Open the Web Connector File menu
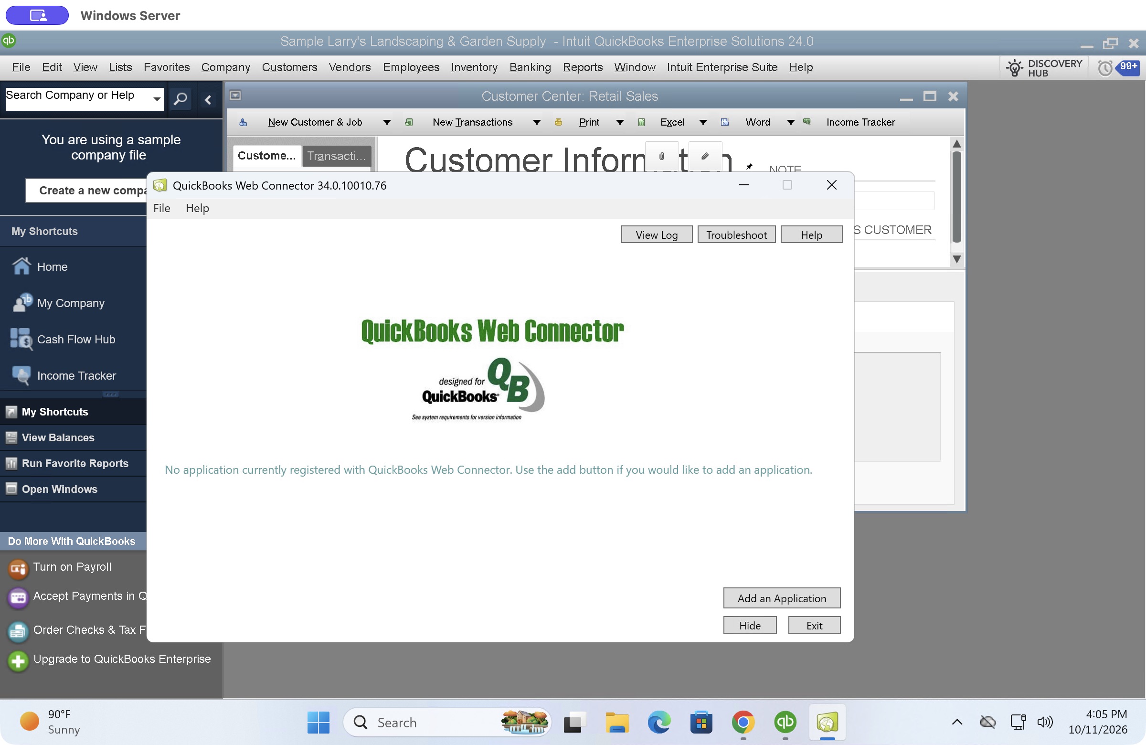 pos(162,208)
